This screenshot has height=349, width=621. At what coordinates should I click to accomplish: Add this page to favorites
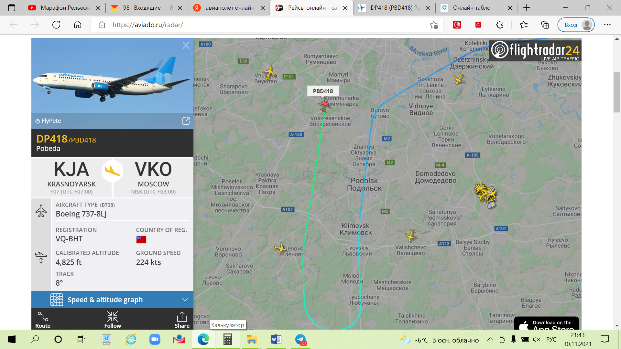pyautogui.click(x=434, y=25)
